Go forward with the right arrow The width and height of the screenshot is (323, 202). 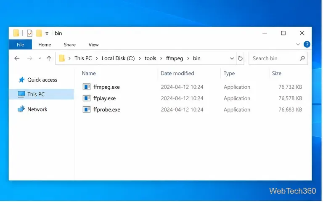[x=30, y=58]
